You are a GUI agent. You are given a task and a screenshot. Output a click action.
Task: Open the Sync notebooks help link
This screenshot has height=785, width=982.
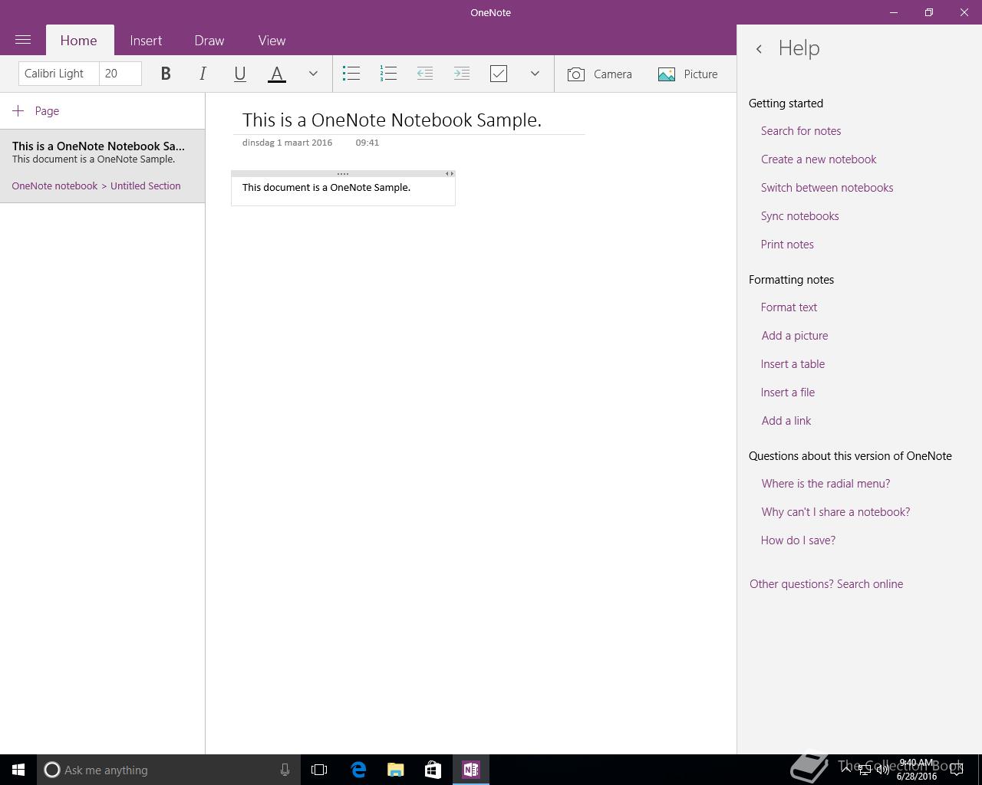pyautogui.click(x=800, y=216)
